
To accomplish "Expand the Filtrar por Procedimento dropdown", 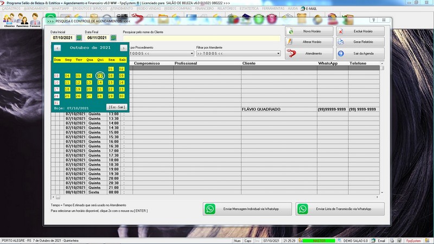I will [192, 53].
